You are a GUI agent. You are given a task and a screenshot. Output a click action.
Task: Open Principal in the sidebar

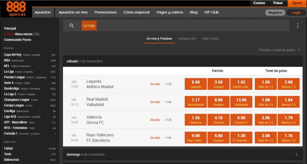(10, 28)
